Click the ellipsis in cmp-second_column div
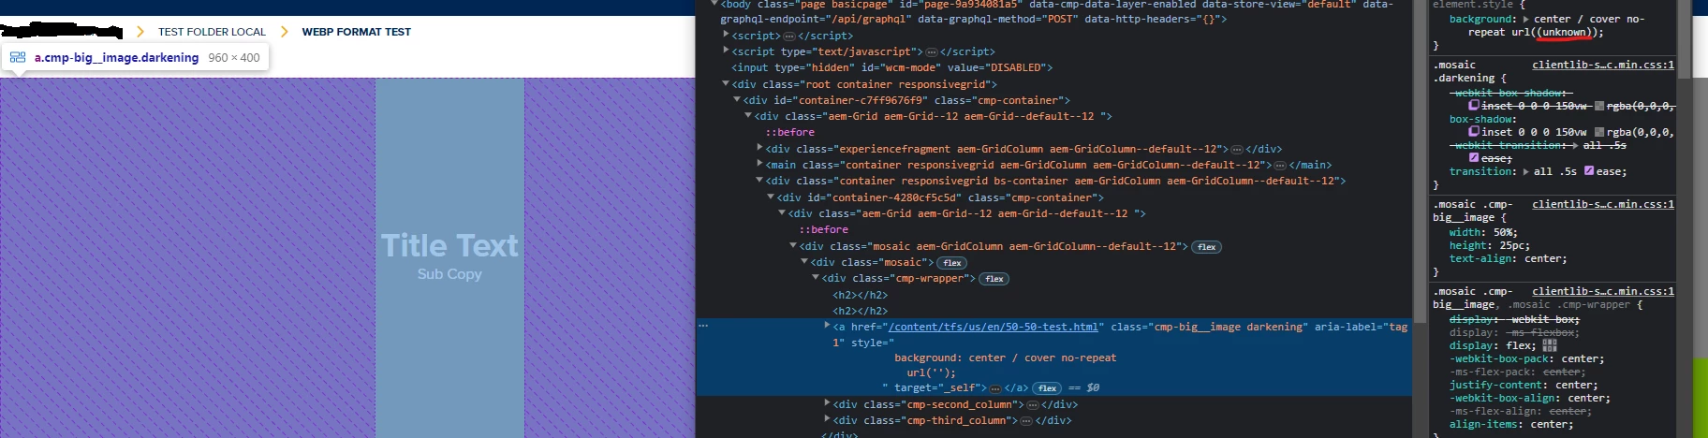Image resolution: width=1708 pixels, height=438 pixels. (1033, 404)
